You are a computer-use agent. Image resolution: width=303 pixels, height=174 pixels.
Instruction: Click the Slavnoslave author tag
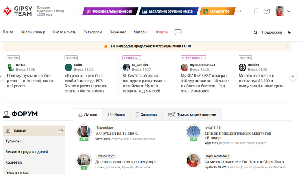click(x=105, y=128)
